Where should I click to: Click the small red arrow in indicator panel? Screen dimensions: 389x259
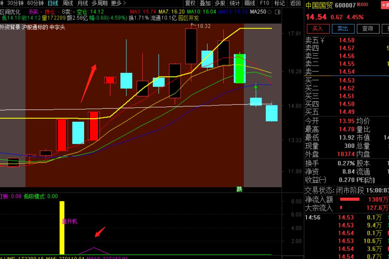point(100,232)
